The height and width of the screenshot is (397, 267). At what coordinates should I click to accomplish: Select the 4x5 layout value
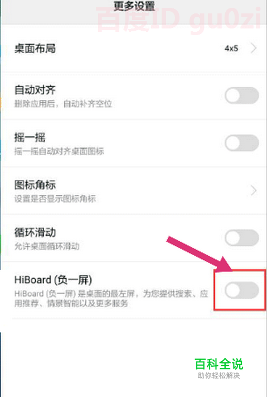[x=231, y=48]
